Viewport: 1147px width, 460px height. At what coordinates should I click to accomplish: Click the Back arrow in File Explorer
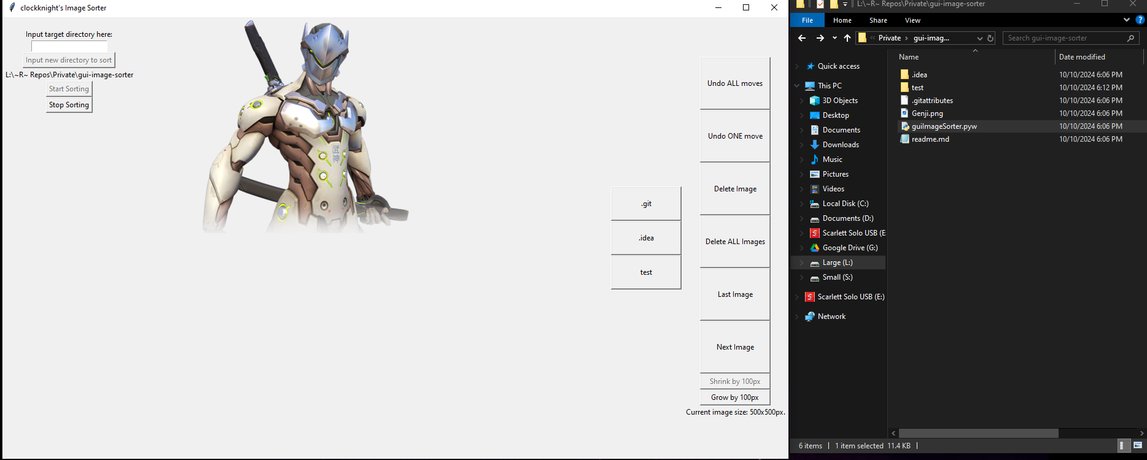click(x=802, y=38)
